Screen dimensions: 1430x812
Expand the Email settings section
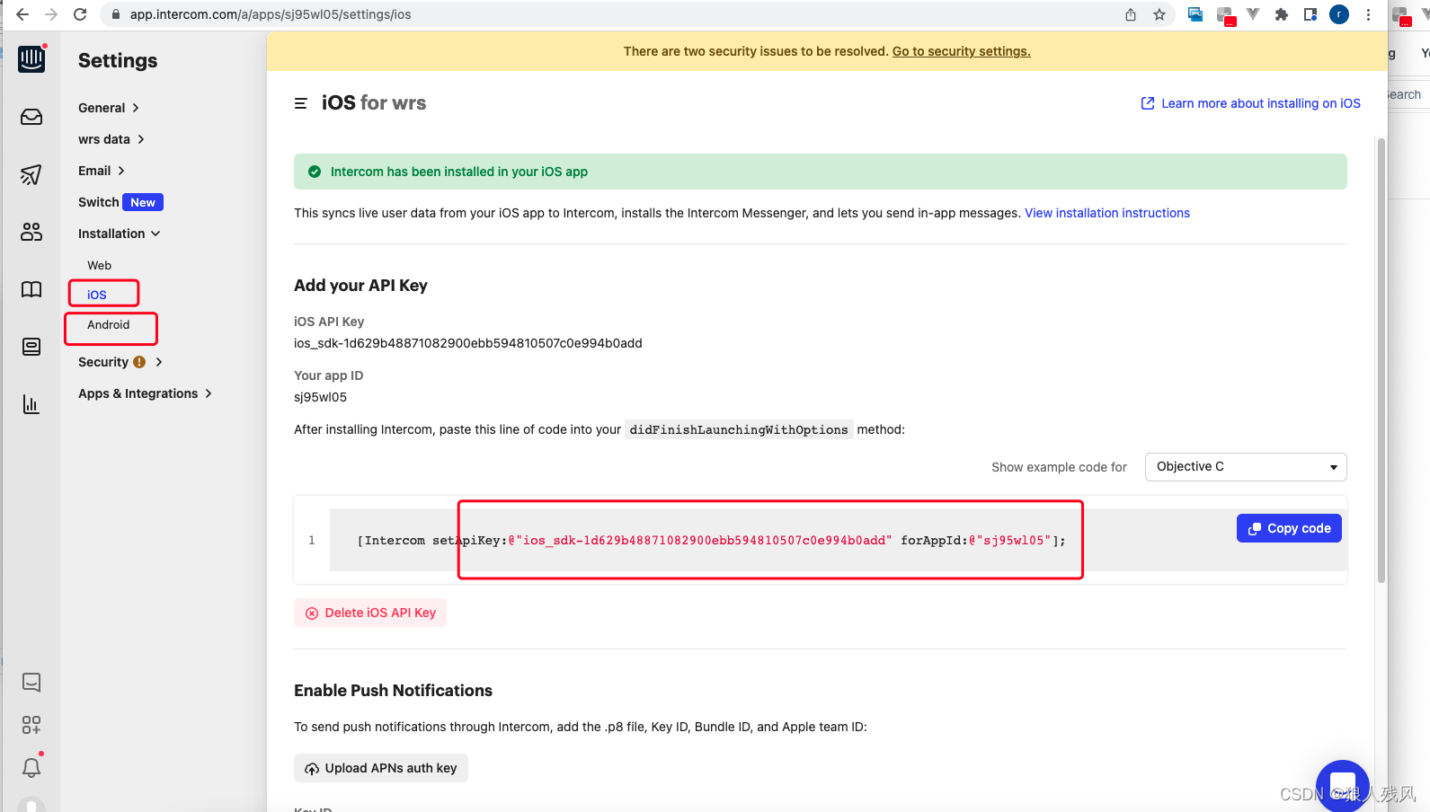tap(102, 171)
